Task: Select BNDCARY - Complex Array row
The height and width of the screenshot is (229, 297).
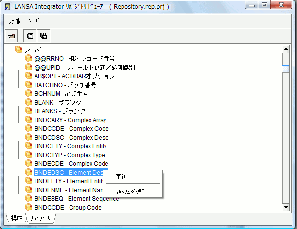Action: click(x=70, y=120)
